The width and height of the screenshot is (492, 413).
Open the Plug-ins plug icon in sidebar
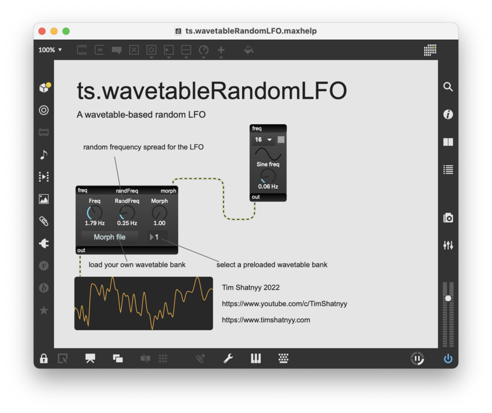[x=44, y=243]
